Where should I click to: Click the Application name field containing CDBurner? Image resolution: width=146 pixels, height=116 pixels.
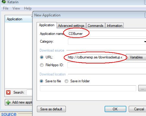(x=107, y=34)
